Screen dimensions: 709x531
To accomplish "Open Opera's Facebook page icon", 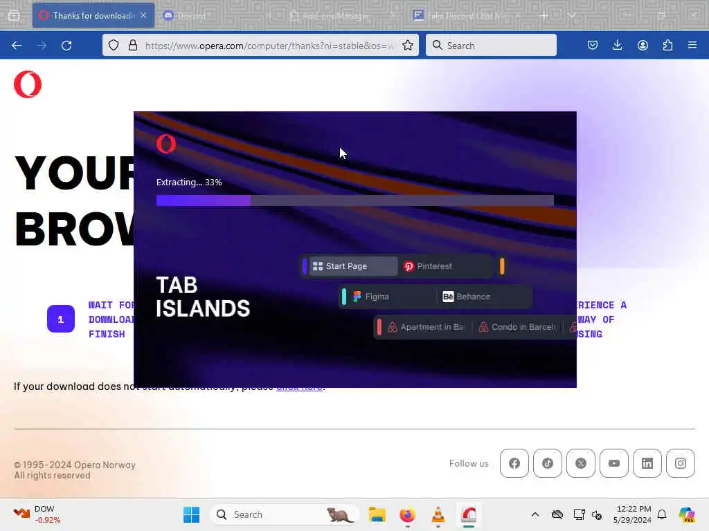I will 514,463.
